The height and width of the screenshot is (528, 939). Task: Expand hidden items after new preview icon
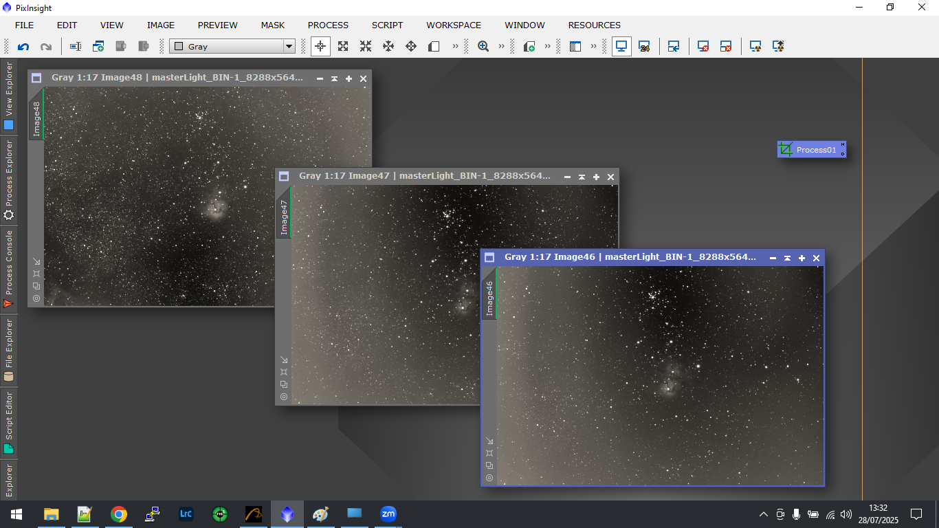pos(547,46)
